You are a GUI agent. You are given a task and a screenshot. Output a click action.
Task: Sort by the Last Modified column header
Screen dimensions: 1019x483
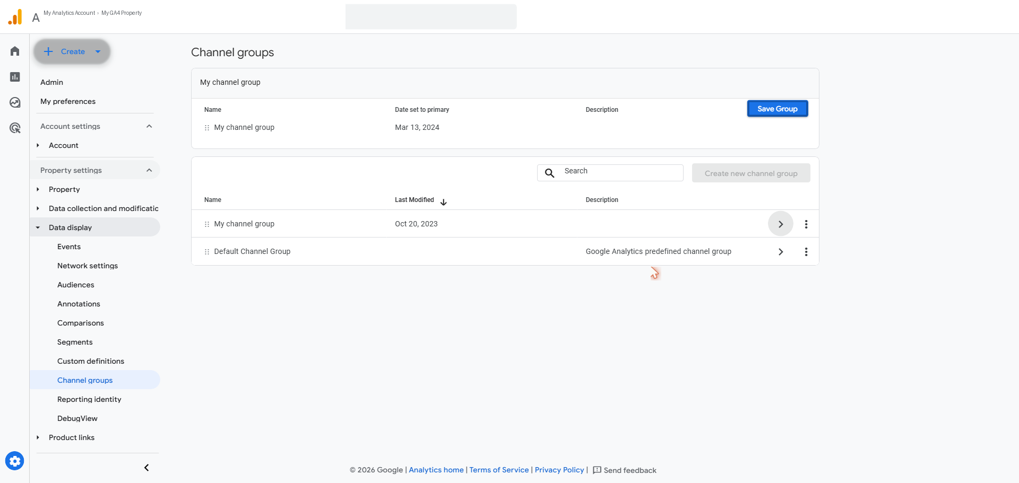tap(414, 200)
